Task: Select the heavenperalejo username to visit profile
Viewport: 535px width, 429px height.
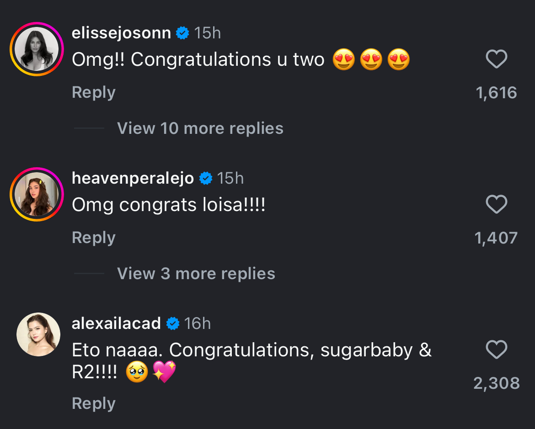Action: [x=132, y=178]
